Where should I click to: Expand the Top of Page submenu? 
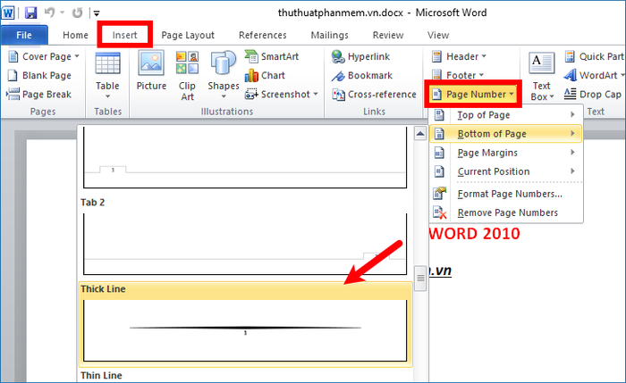click(505, 115)
